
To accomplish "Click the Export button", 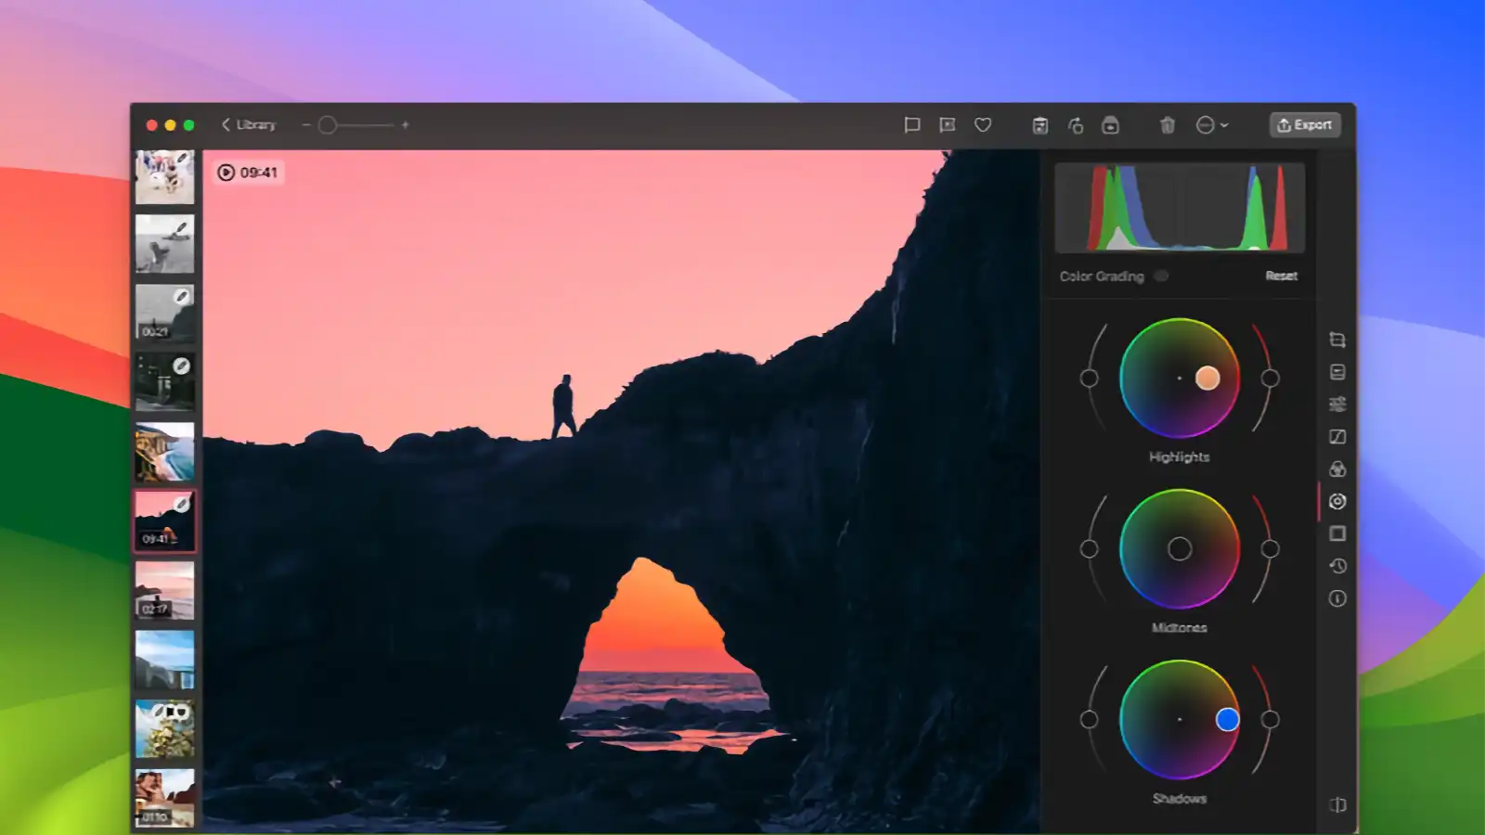I will (1304, 125).
